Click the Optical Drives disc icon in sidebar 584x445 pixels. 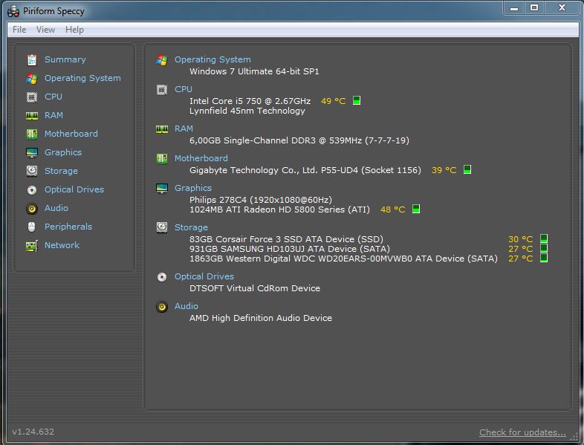point(32,190)
